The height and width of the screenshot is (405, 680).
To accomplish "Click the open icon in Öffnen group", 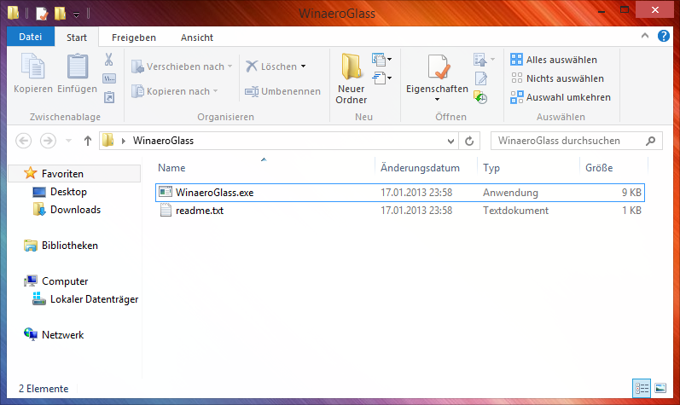I will (480, 60).
